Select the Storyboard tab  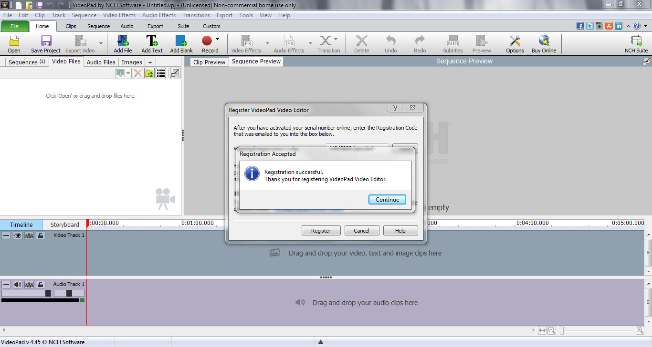pos(65,225)
